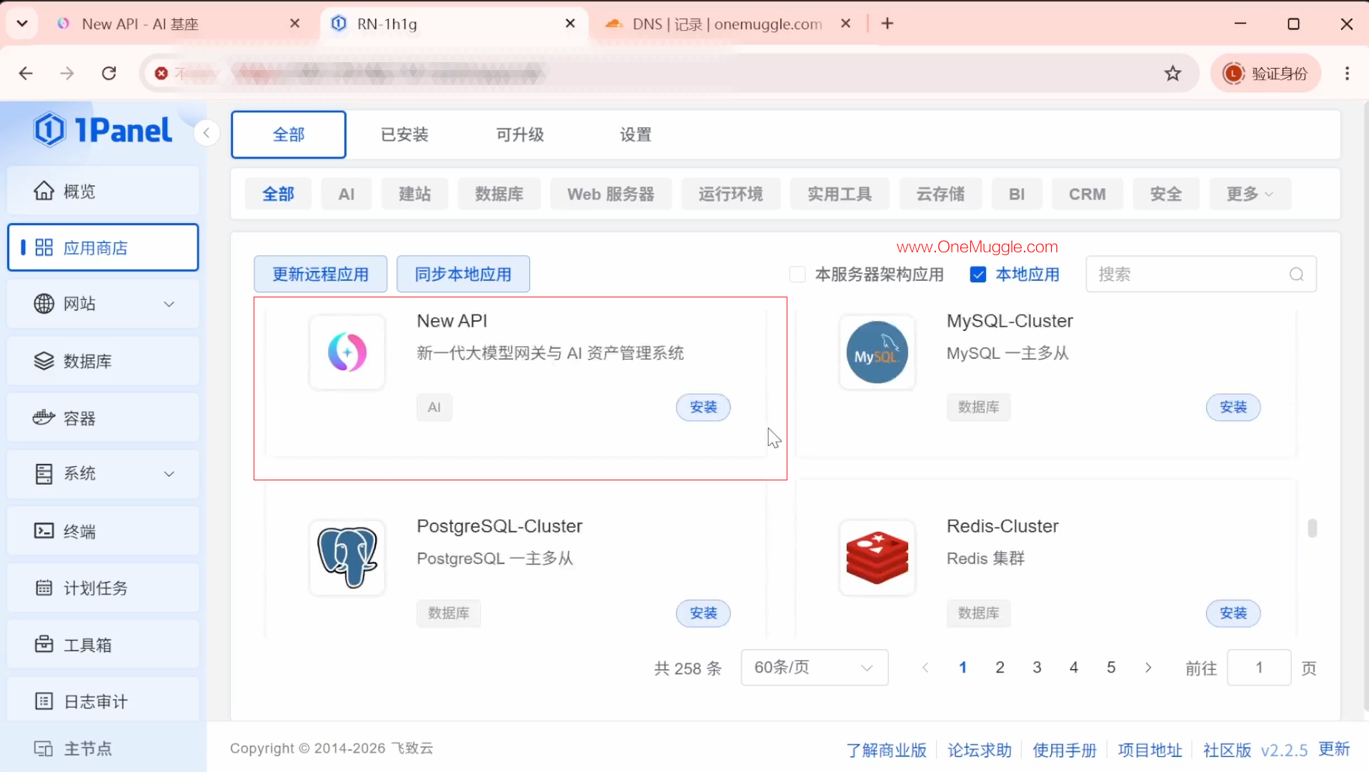Screen dimensions: 1369x772
Task: Open the 论坛求助 link
Action: (980, 750)
